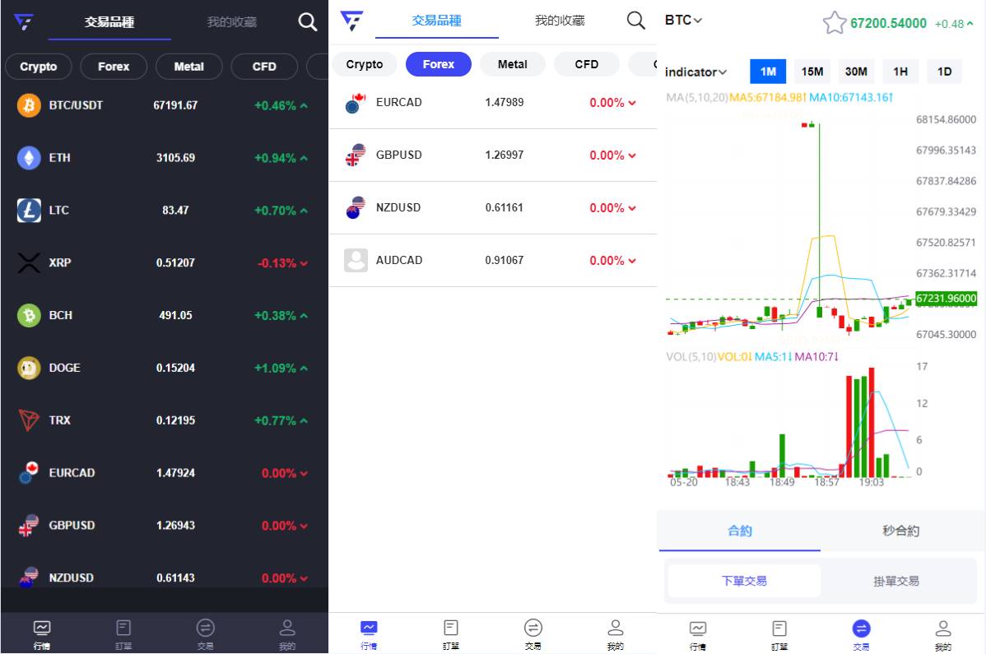986x654 pixels.
Task: Open the GBPUSD row in Forex list
Action: point(492,155)
